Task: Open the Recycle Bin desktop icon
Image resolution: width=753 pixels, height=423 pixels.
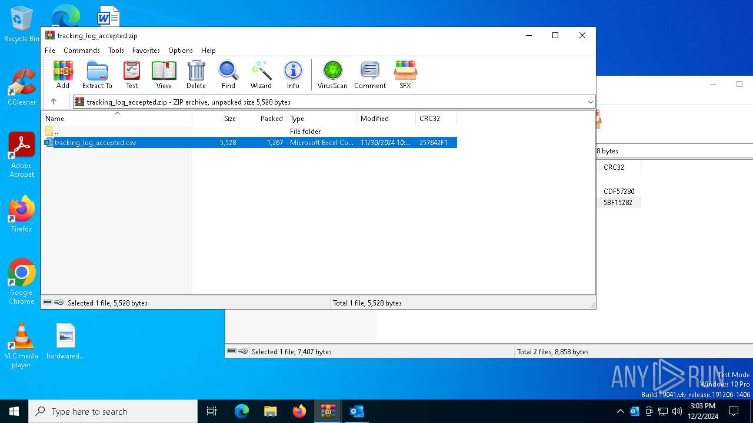Action: [22, 25]
